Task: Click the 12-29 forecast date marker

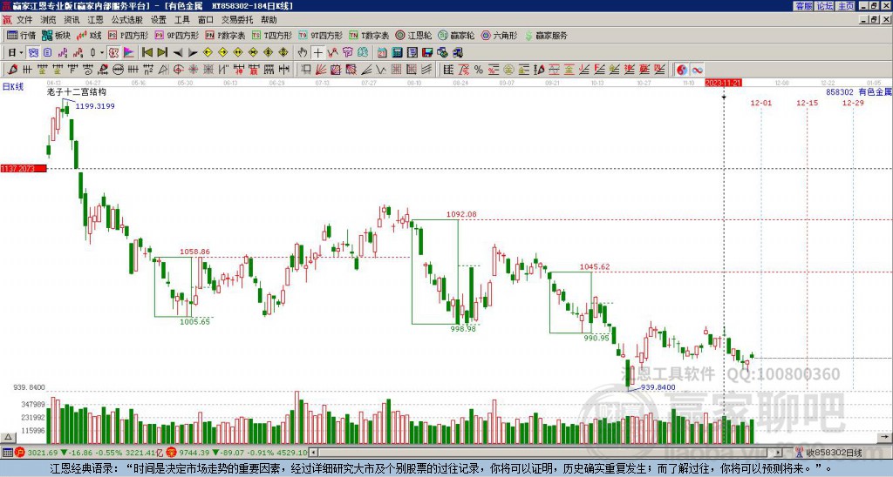Action: coord(853,103)
